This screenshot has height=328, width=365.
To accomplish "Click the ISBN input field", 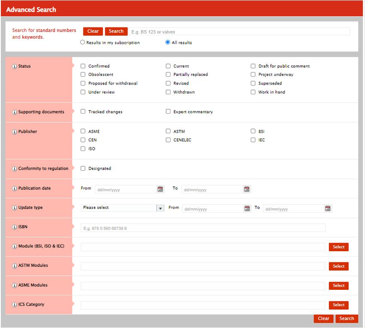I will pos(203,228).
